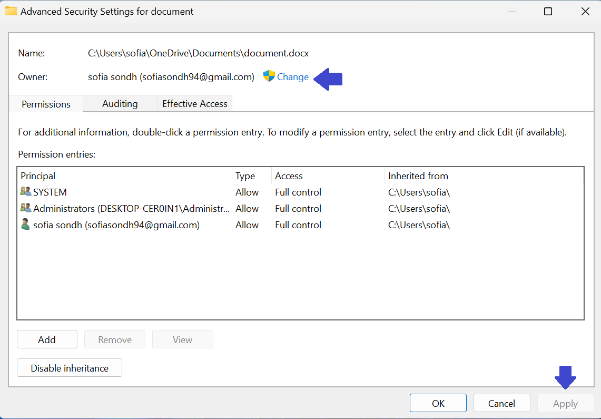Close the Advanced Security Settings dialog
The height and width of the screenshot is (419, 601).
[585, 11]
